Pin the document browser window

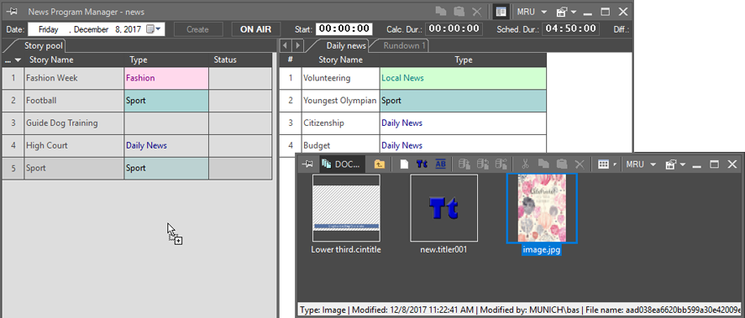pos(308,164)
